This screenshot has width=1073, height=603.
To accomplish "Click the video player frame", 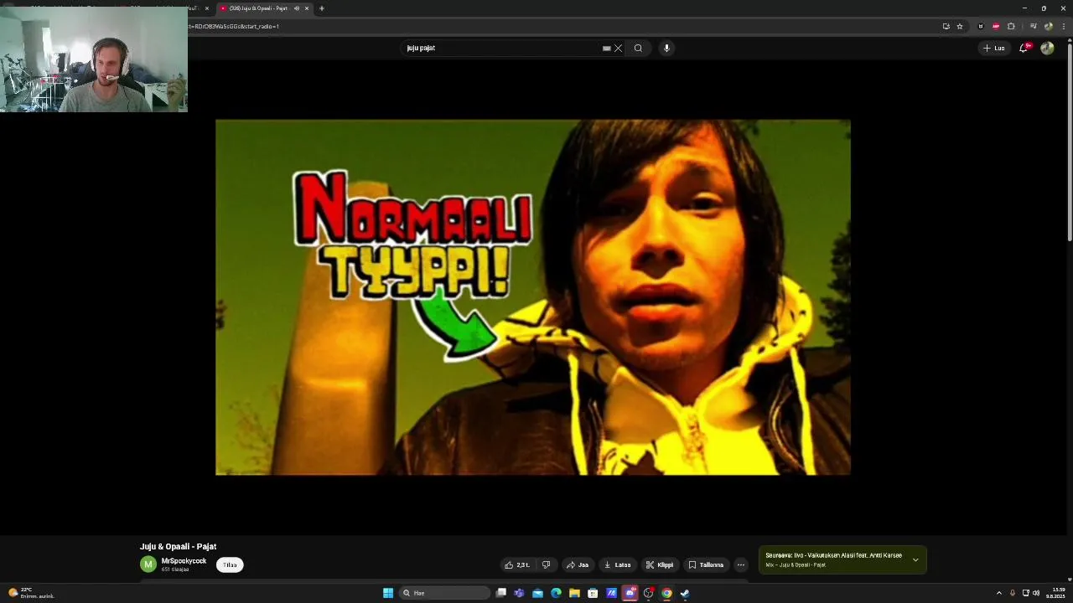I will pos(533,297).
